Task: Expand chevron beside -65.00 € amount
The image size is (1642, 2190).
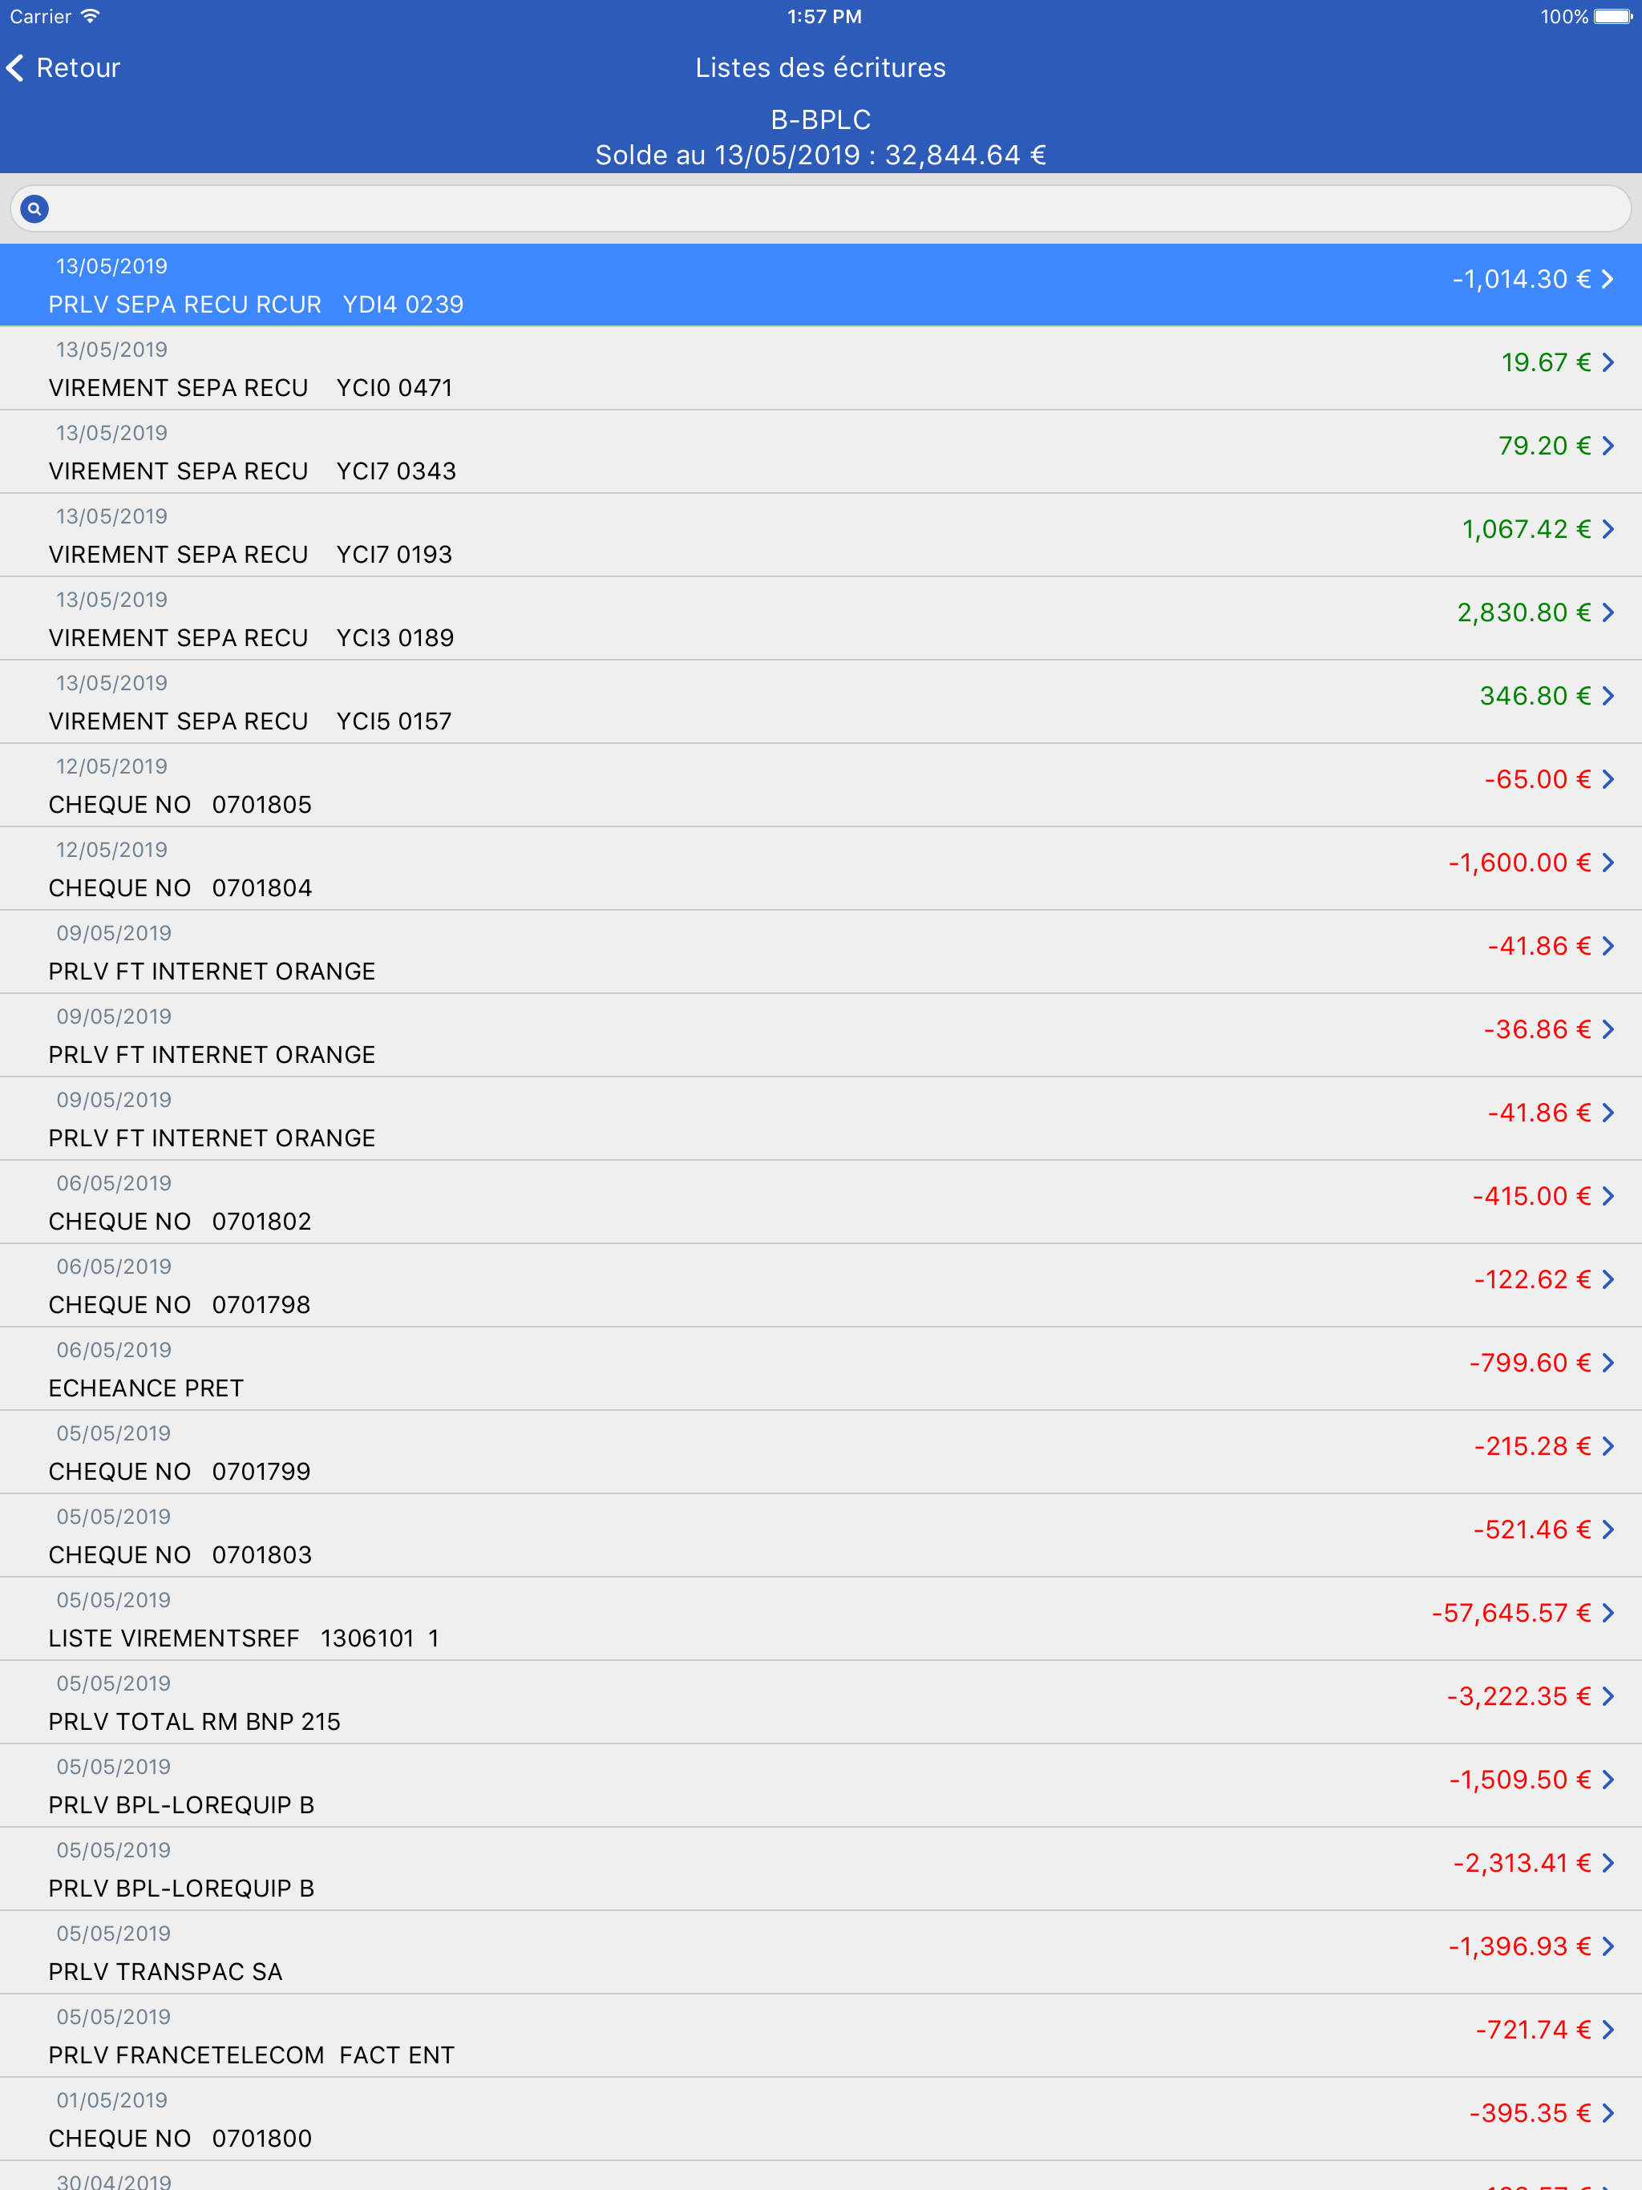Action: [x=1608, y=779]
